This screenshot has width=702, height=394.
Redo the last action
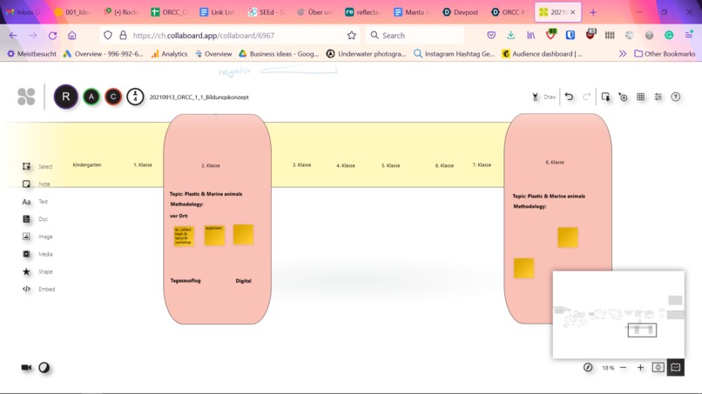[586, 97]
